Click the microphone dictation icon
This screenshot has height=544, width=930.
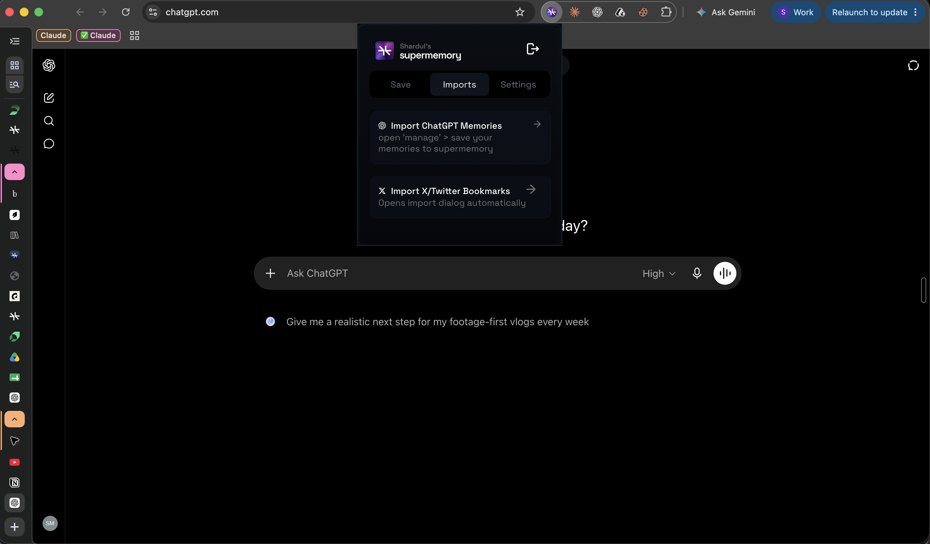pos(697,273)
